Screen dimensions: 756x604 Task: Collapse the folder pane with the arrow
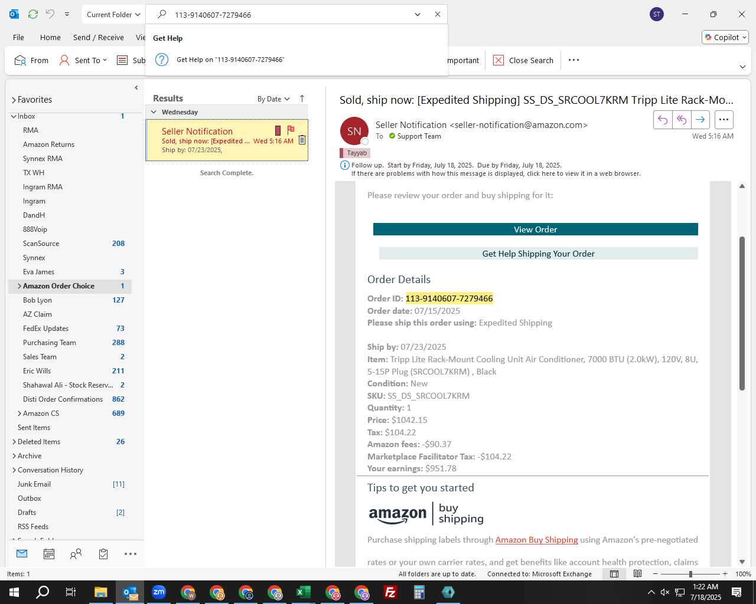point(136,88)
